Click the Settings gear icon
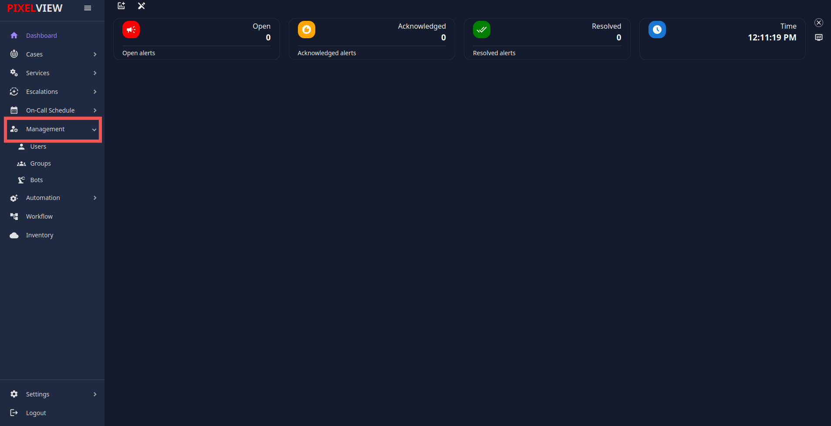Image resolution: width=831 pixels, height=426 pixels. 14,394
